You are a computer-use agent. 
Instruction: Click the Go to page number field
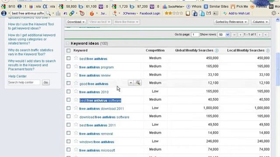point(195,34)
